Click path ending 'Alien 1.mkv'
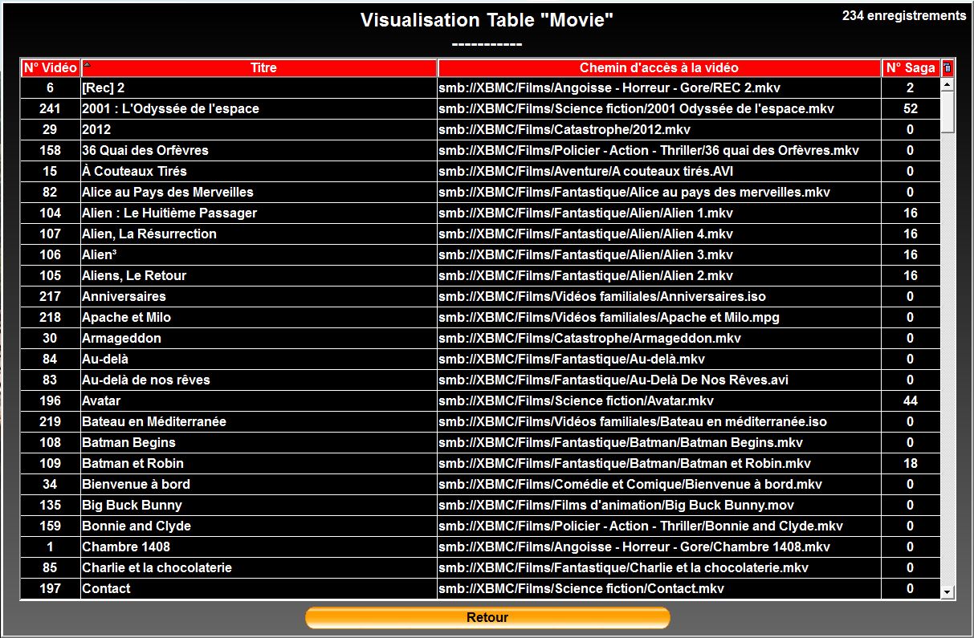The width and height of the screenshot is (974, 638). click(585, 213)
